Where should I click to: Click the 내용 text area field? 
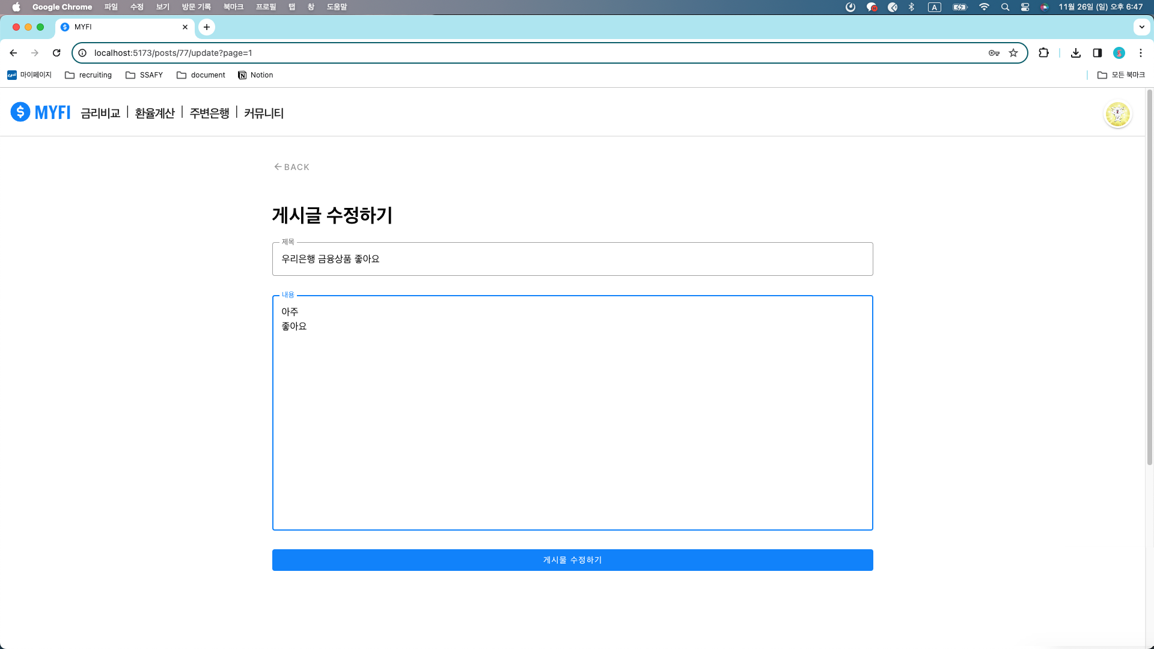(x=572, y=412)
